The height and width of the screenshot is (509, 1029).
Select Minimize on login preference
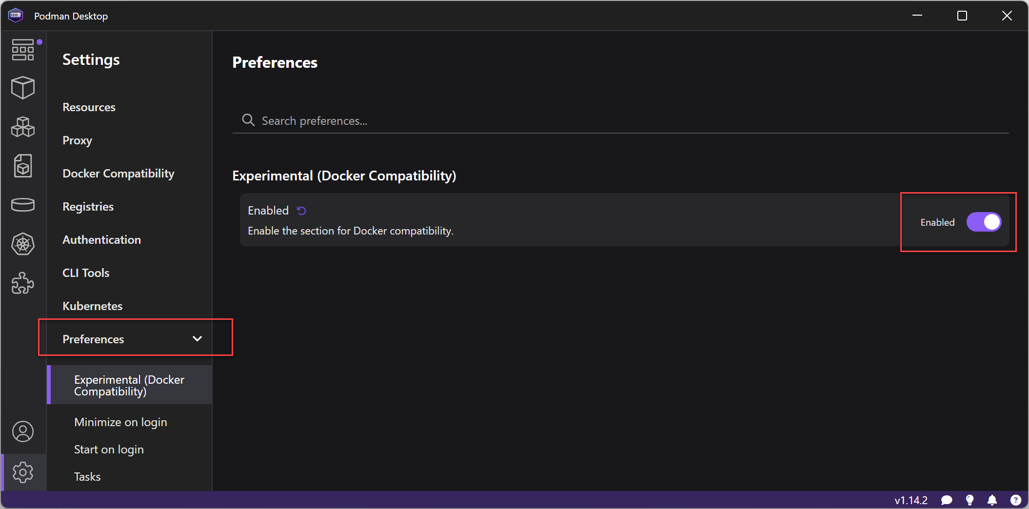pos(120,422)
